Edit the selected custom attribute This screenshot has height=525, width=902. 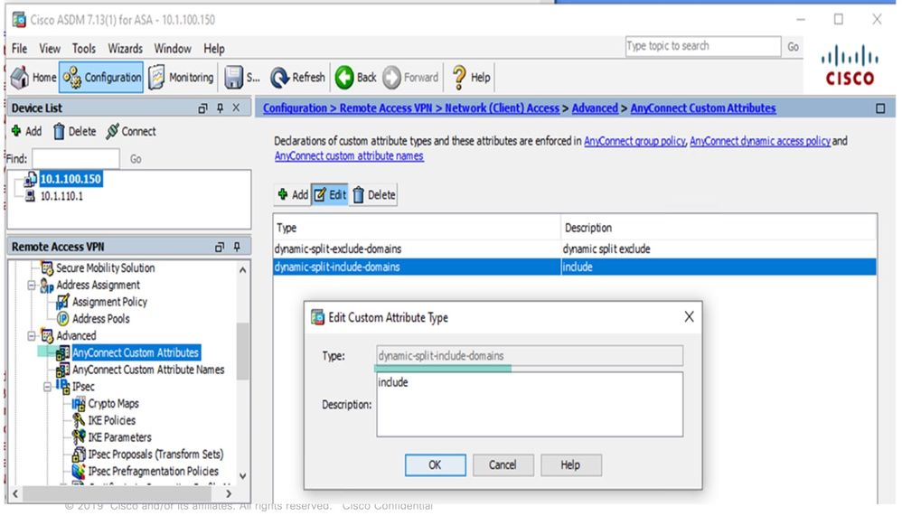point(330,194)
